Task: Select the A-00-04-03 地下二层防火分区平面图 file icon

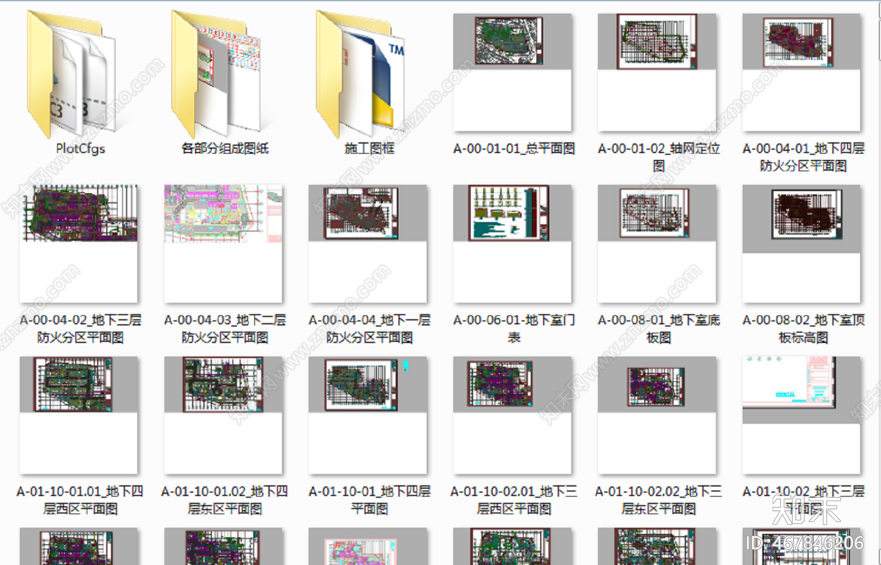Action: [x=223, y=244]
